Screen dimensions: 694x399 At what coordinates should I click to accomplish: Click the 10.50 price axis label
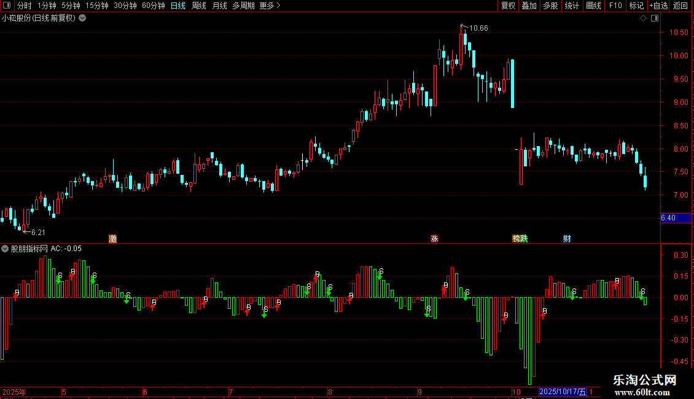point(679,33)
